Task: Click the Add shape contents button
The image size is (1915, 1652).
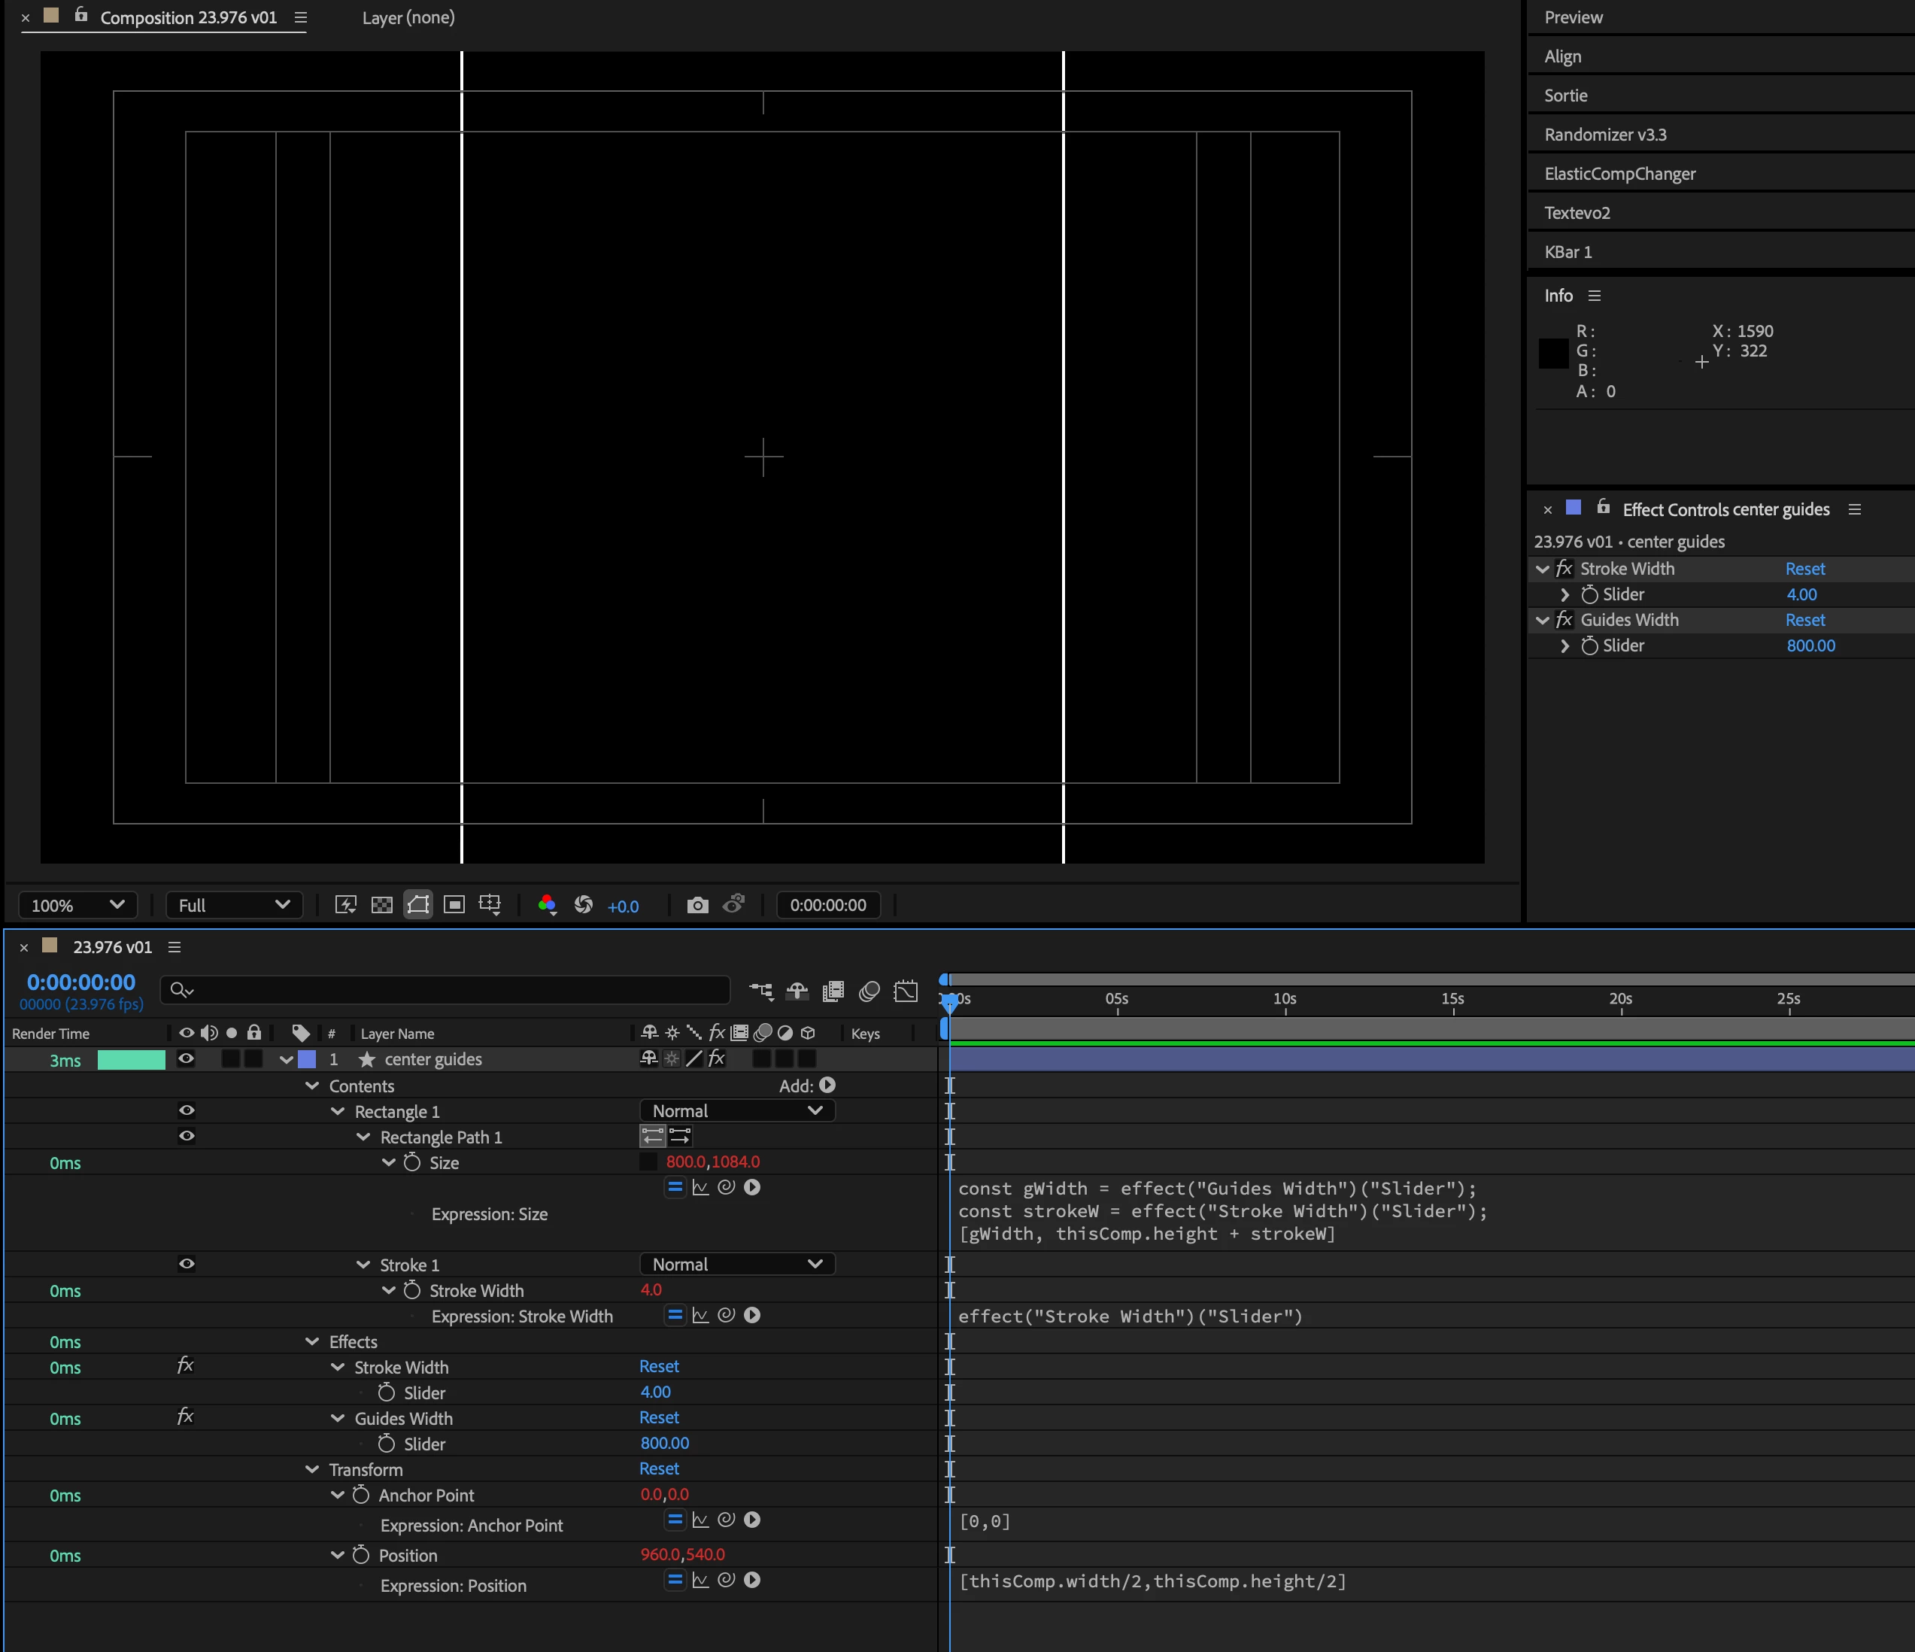Action: point(827,1086)
